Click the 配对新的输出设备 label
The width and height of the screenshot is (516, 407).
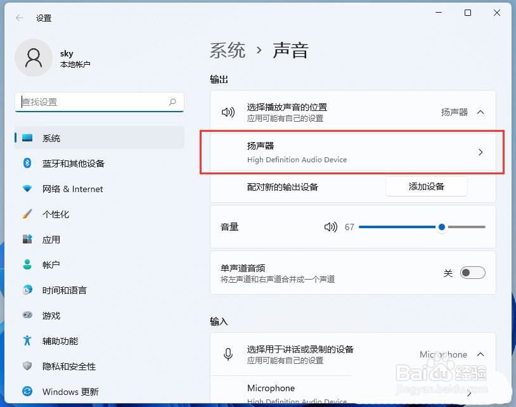282,187
